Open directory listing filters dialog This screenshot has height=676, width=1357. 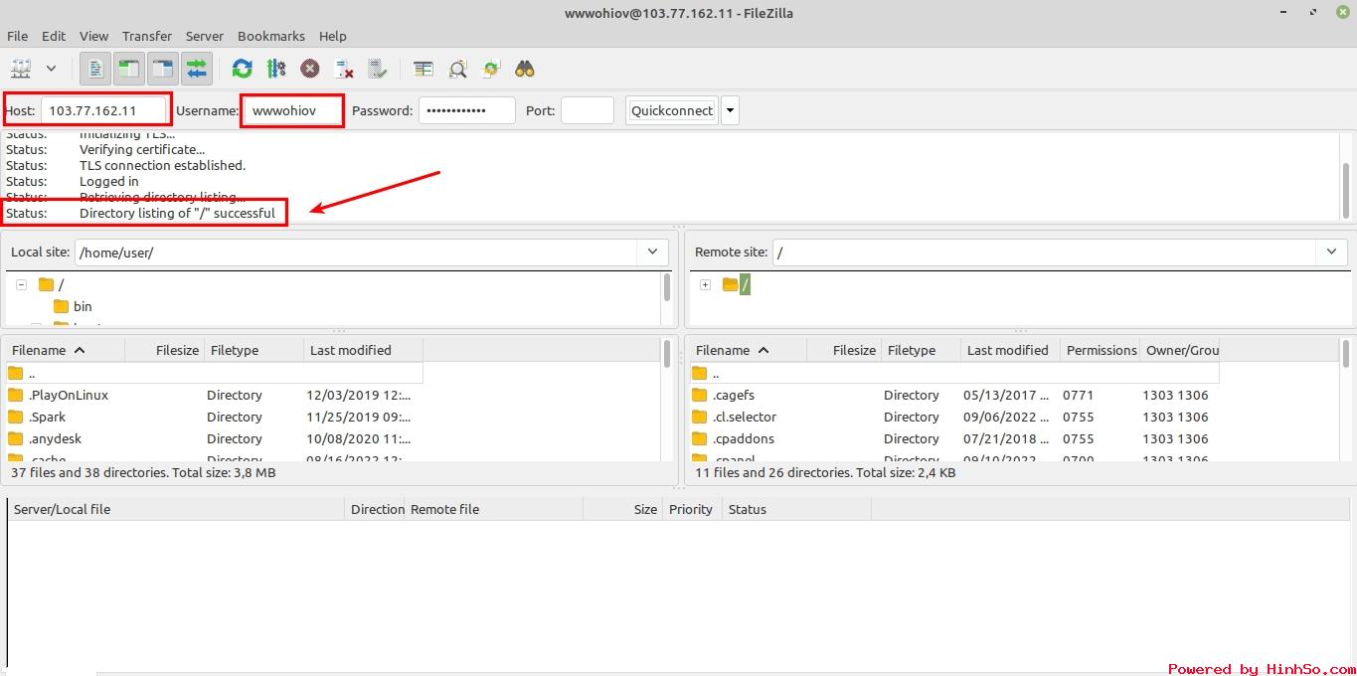[x=424, y=69]
